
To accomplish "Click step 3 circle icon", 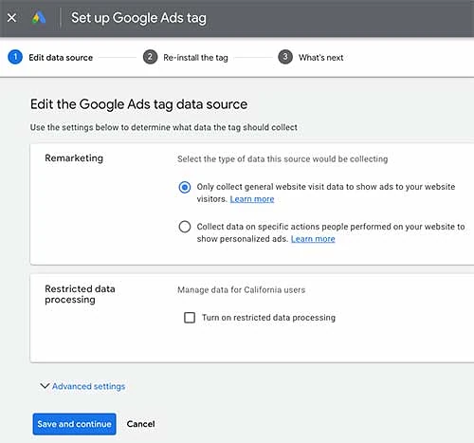I will point(285,57).
